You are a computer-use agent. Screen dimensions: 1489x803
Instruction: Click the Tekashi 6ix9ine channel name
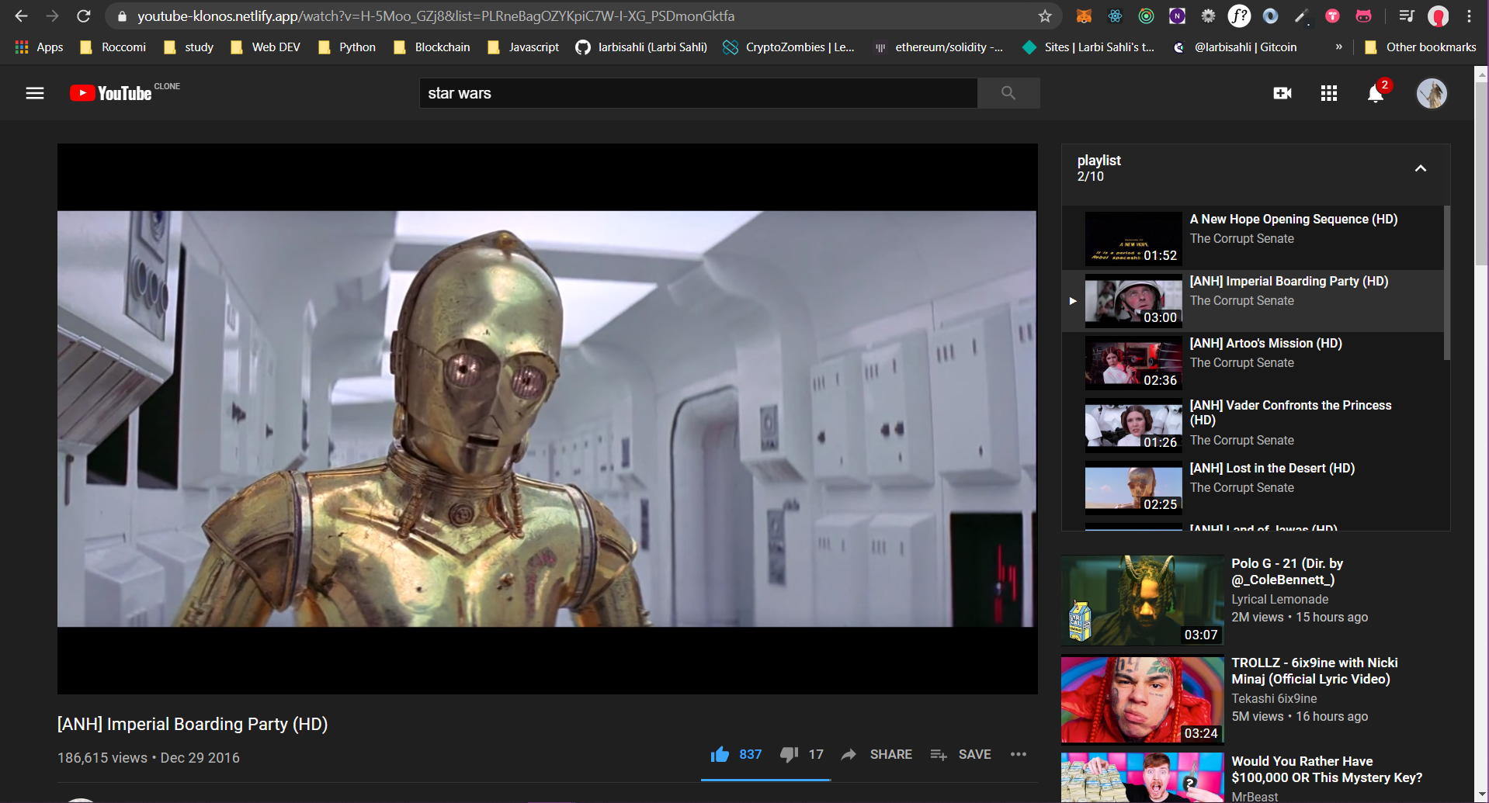click(x=1274, y=698)
